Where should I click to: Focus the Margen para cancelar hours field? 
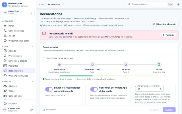point(149,89)
